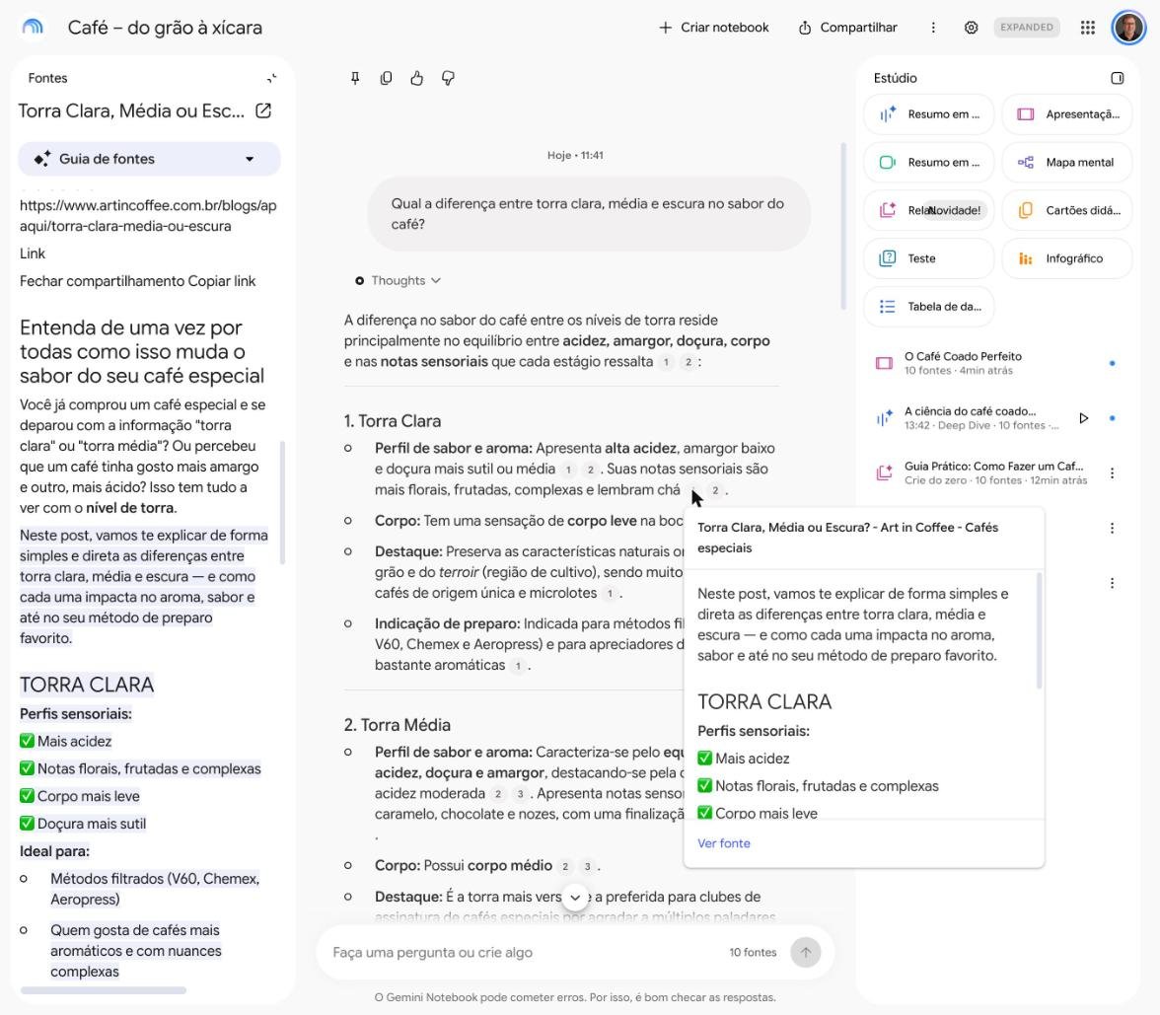The image size is (1160, 1015).
Task: Click the notebook title Café – do grão à xícara
Action: 165,28
